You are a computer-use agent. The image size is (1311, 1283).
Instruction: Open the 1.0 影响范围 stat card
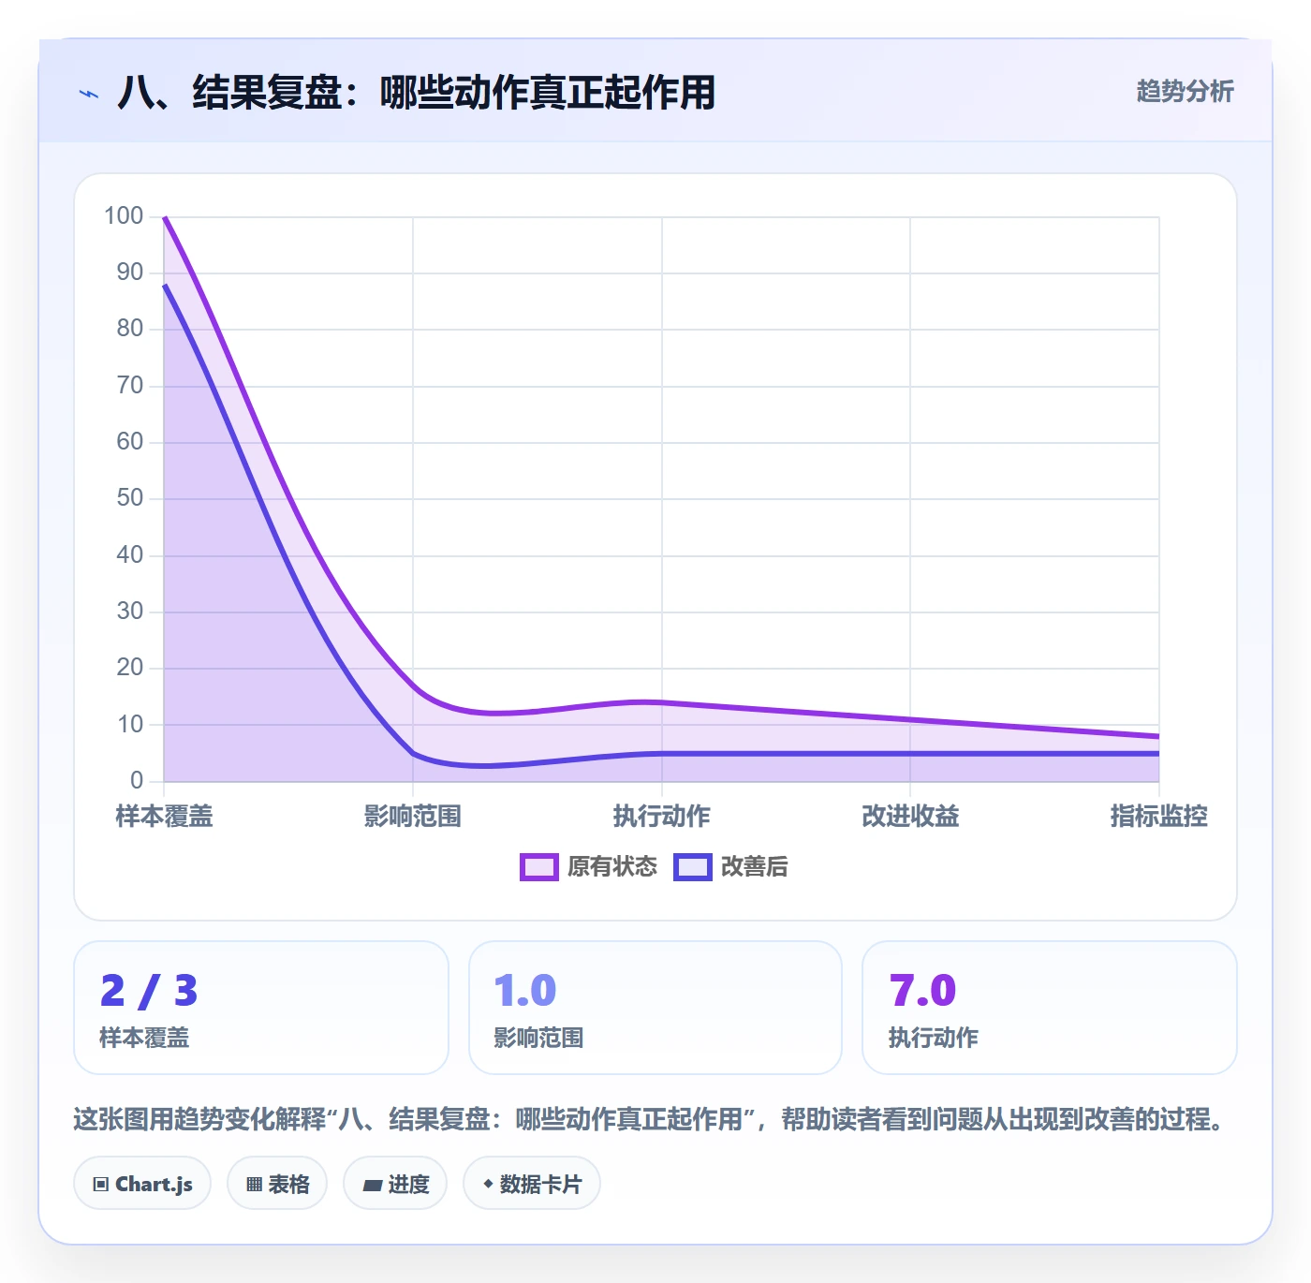click(655, 1008)
